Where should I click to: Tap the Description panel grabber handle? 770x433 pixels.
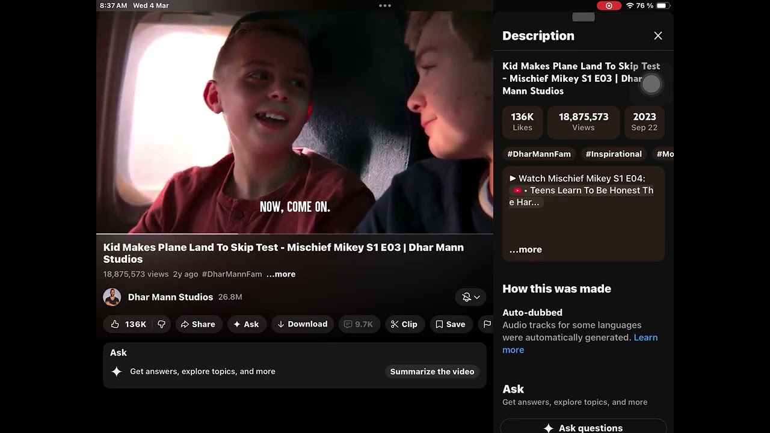tap(583, 17)
